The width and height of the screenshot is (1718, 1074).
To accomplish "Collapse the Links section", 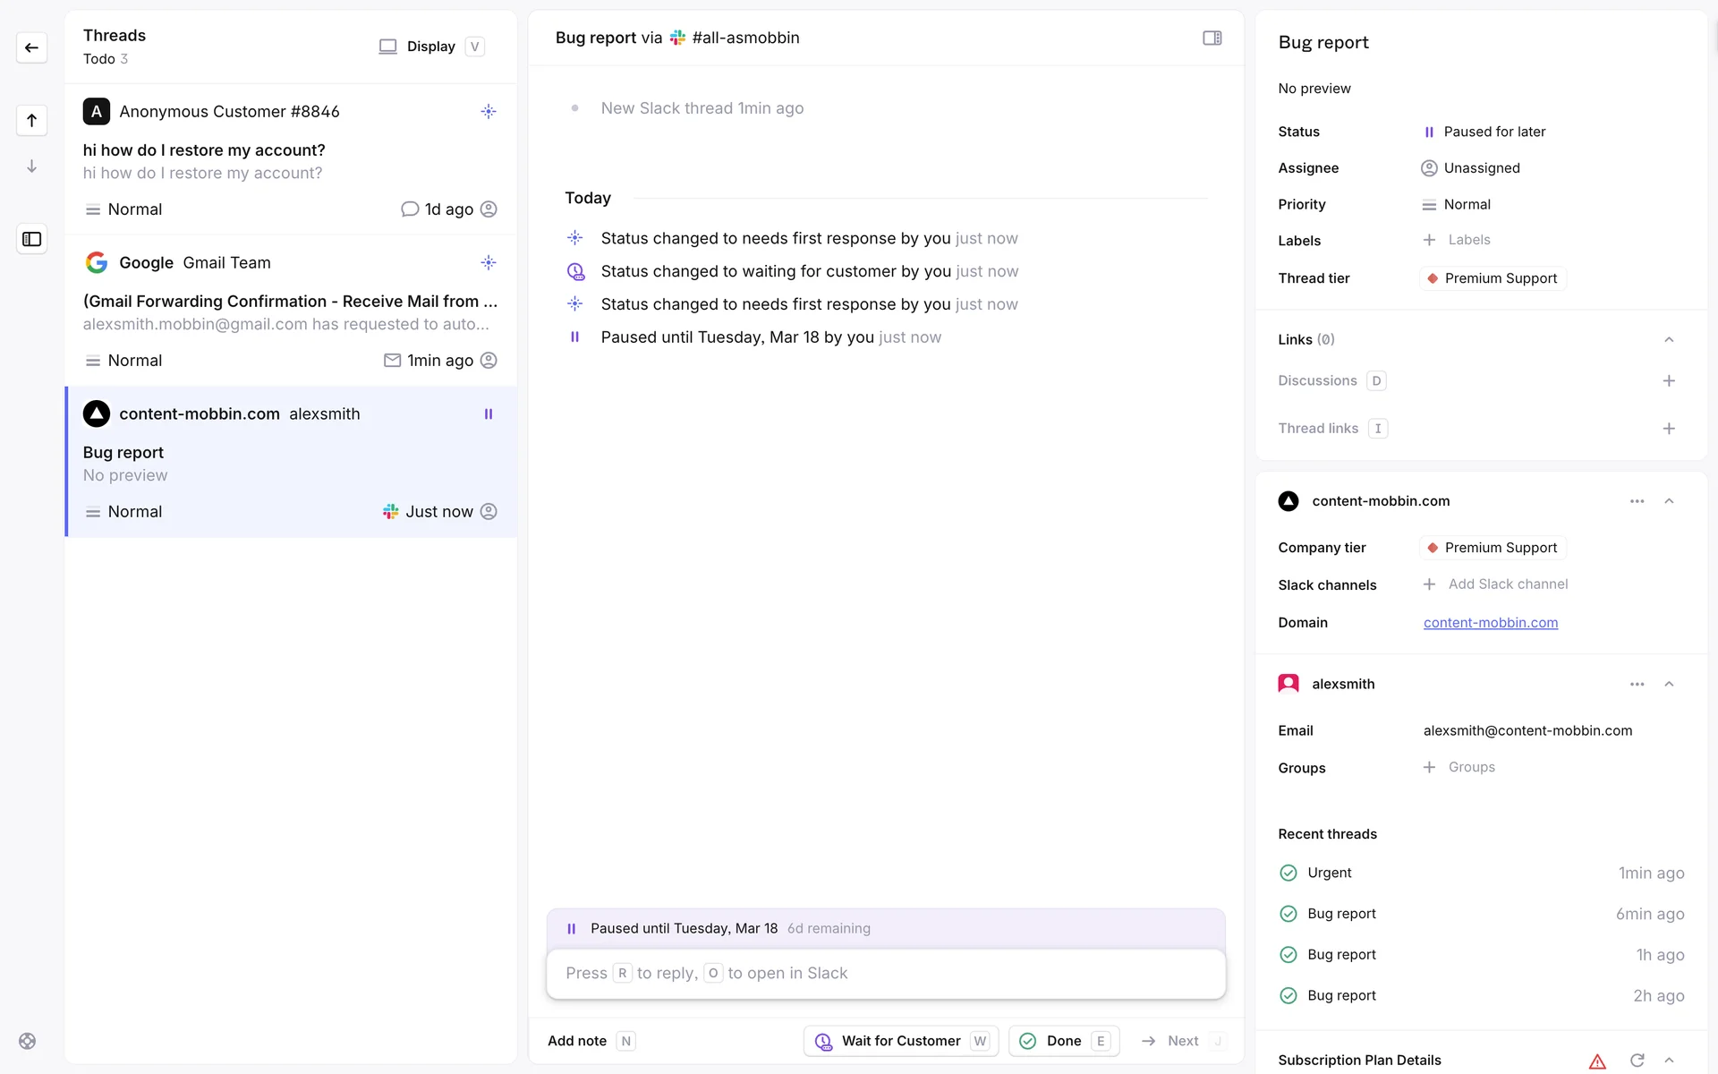I will point(1669,339).
